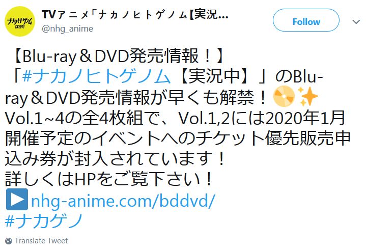Click the 【Blu-ray＆DVD発売情報！】 heading line
The image size is (366, 251).
(117, 56)
